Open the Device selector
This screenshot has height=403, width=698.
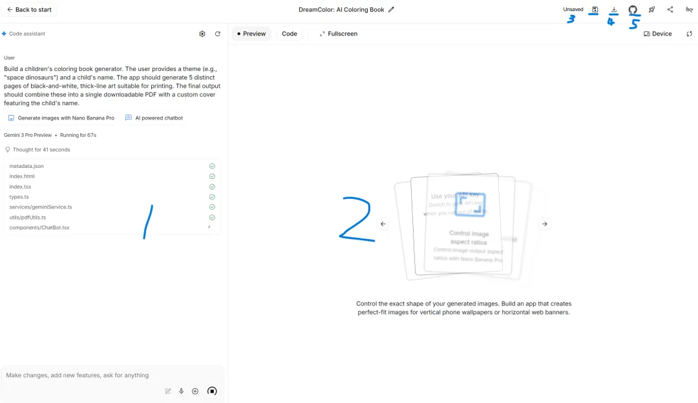pos(657,34)
